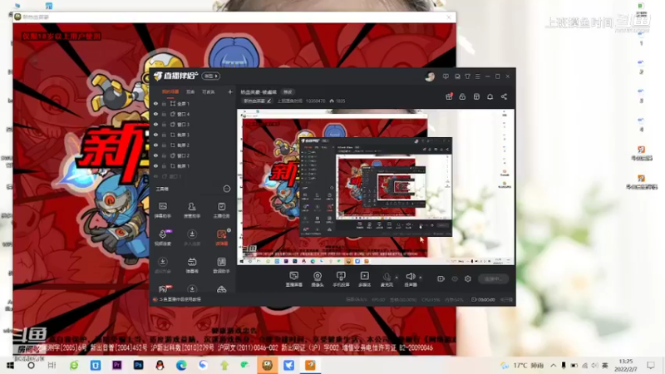Click pencil edit icon beside stream title
The image size is (665, 374).
click(x=268, y=101)
